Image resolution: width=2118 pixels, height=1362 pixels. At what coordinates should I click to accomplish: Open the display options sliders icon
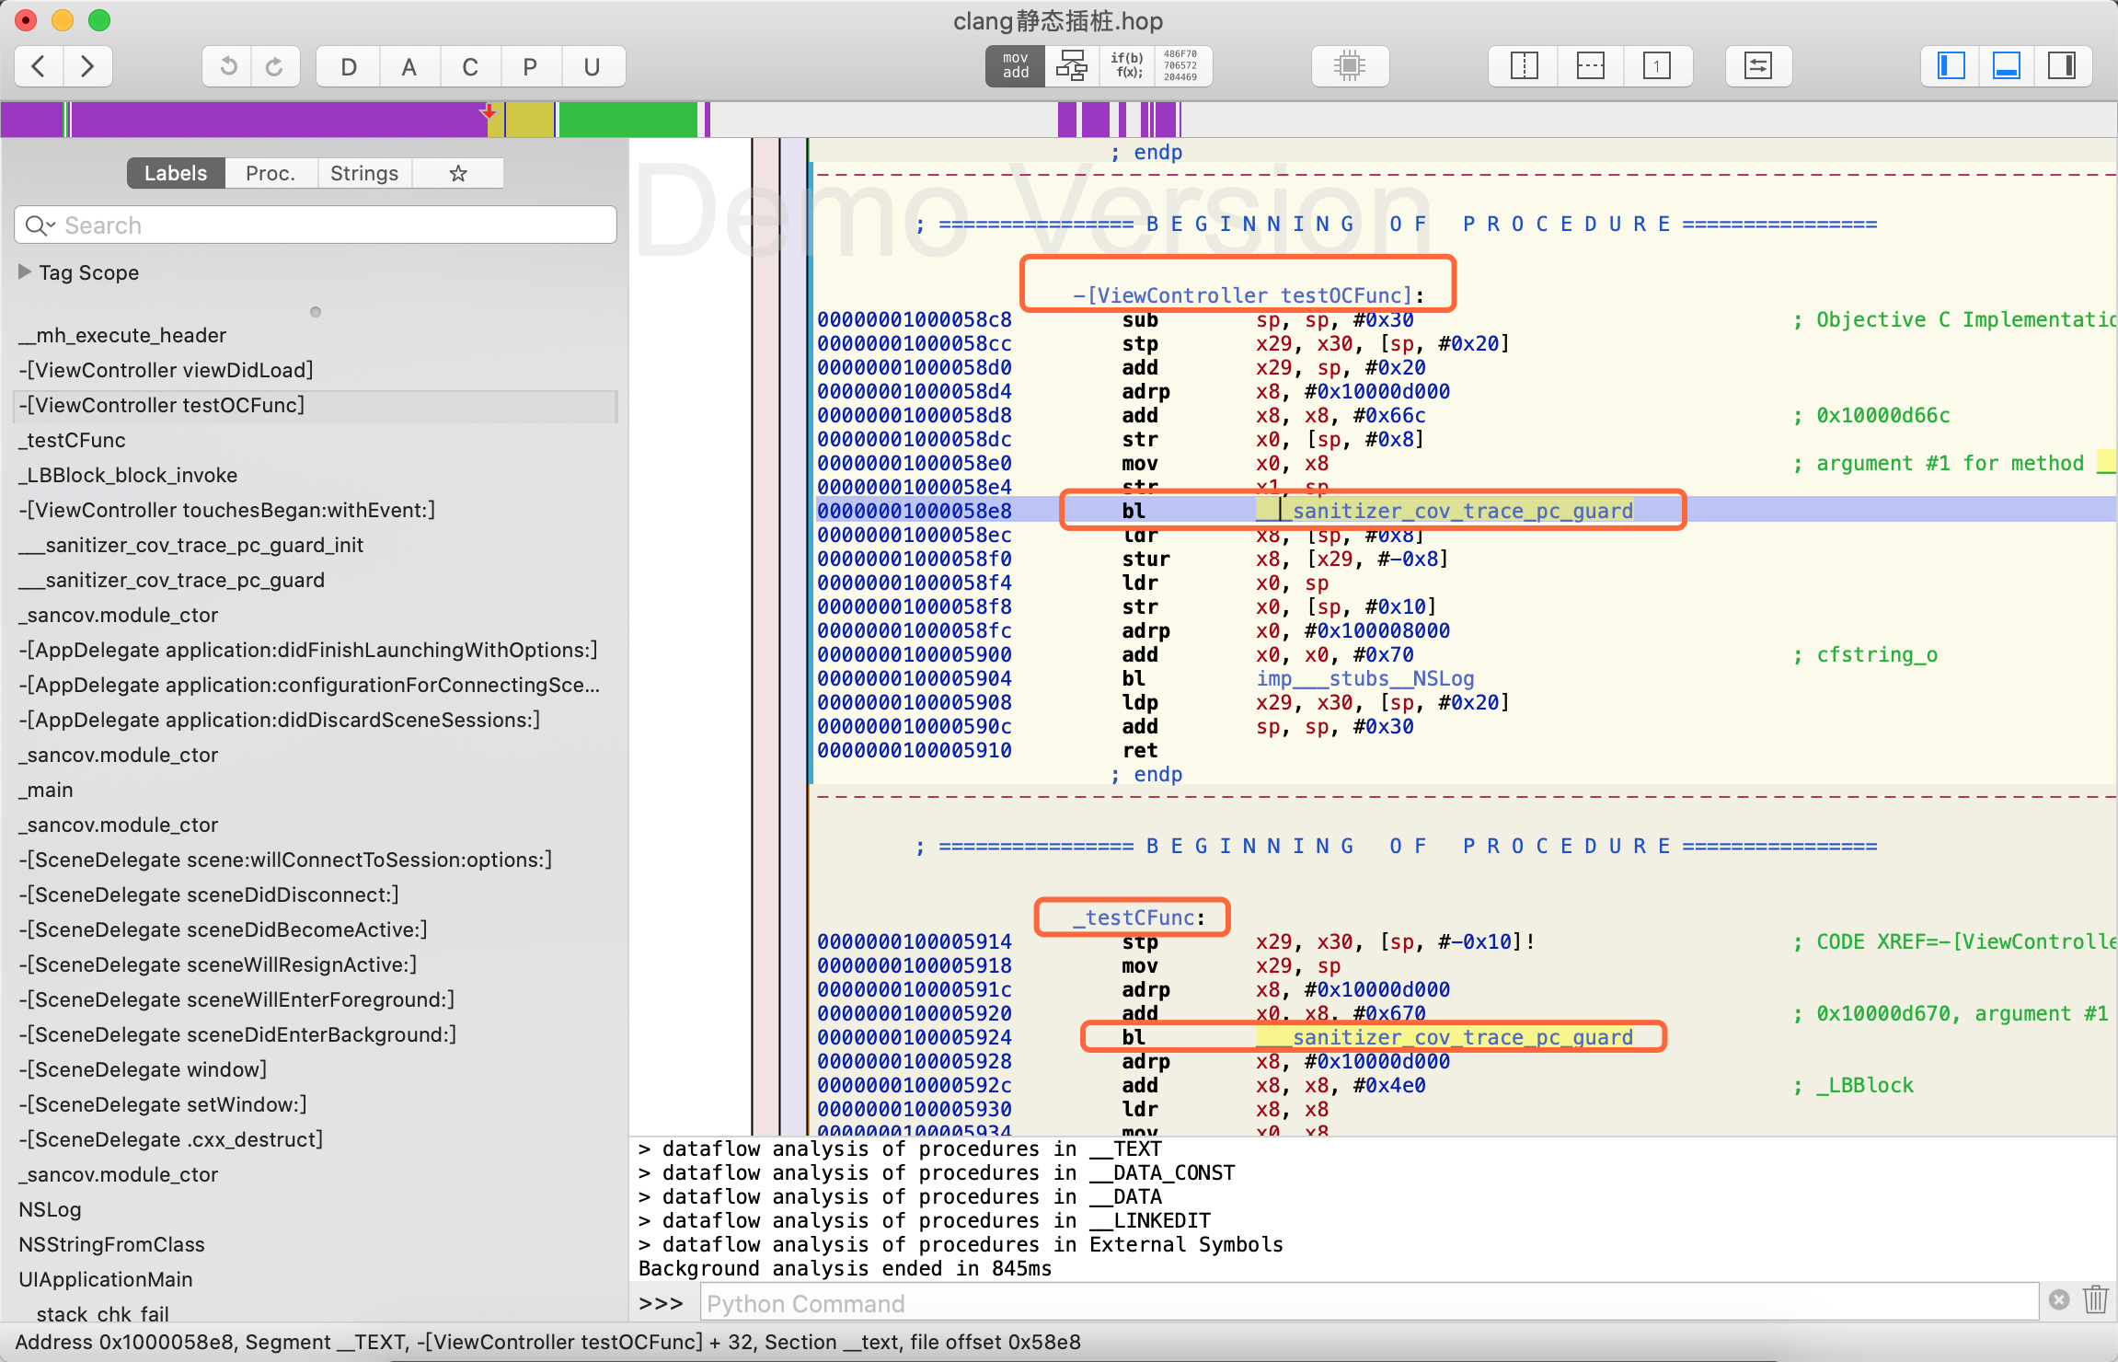click(x=1758, y=66)
